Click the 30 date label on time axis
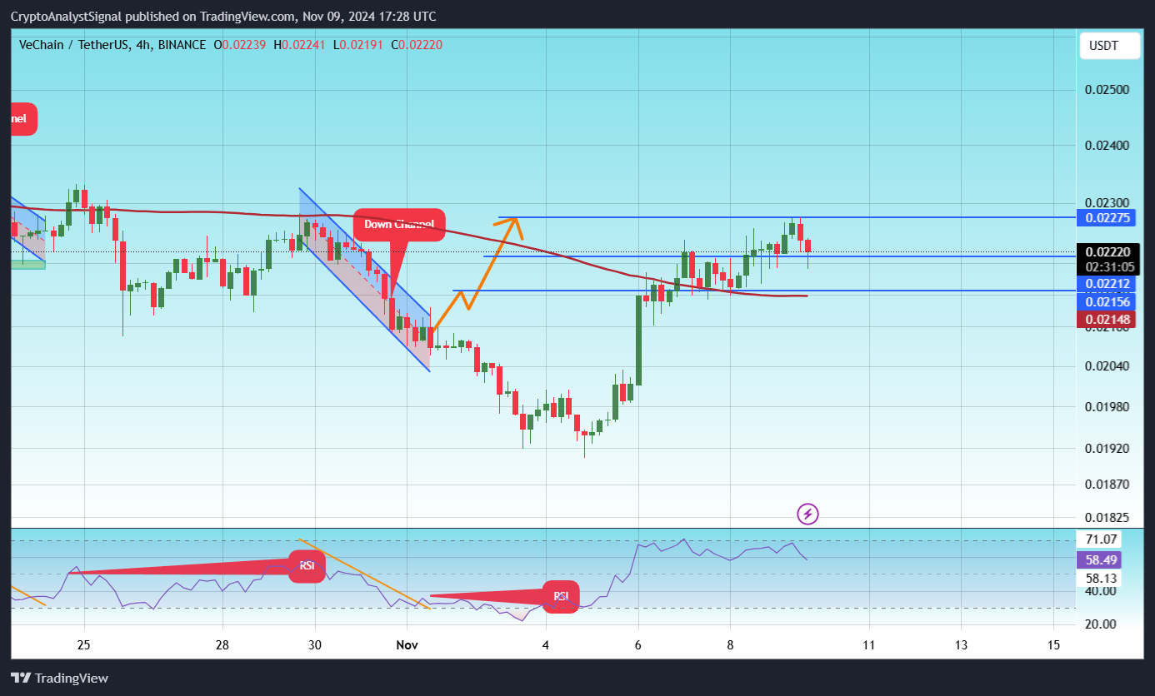The height and width of the screenshot is (696, 1155). 315,645
